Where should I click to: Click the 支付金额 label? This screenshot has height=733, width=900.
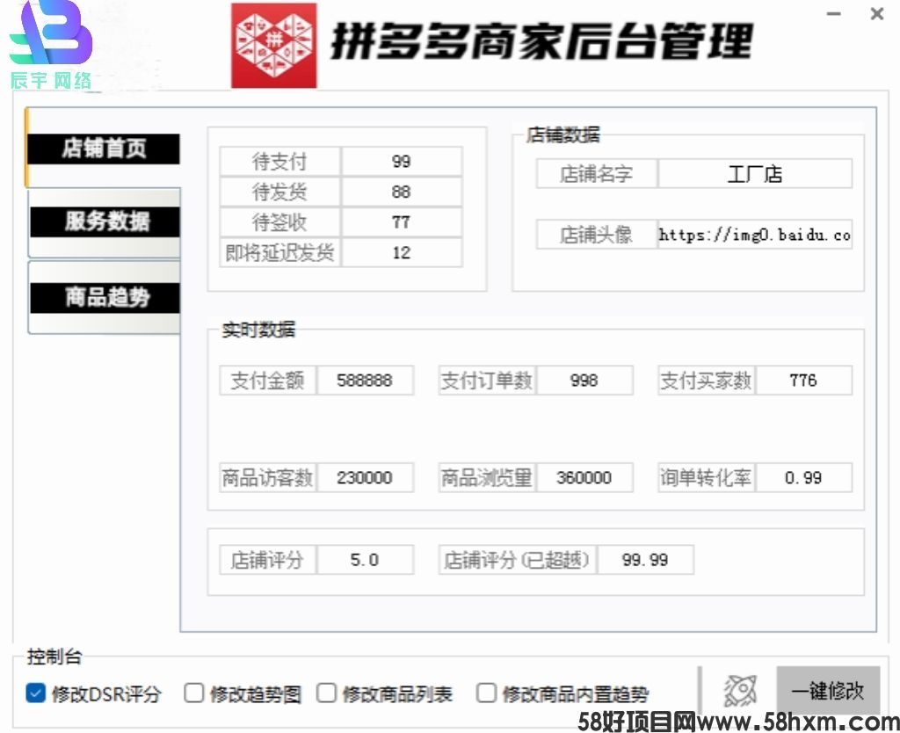click(267, 381)
